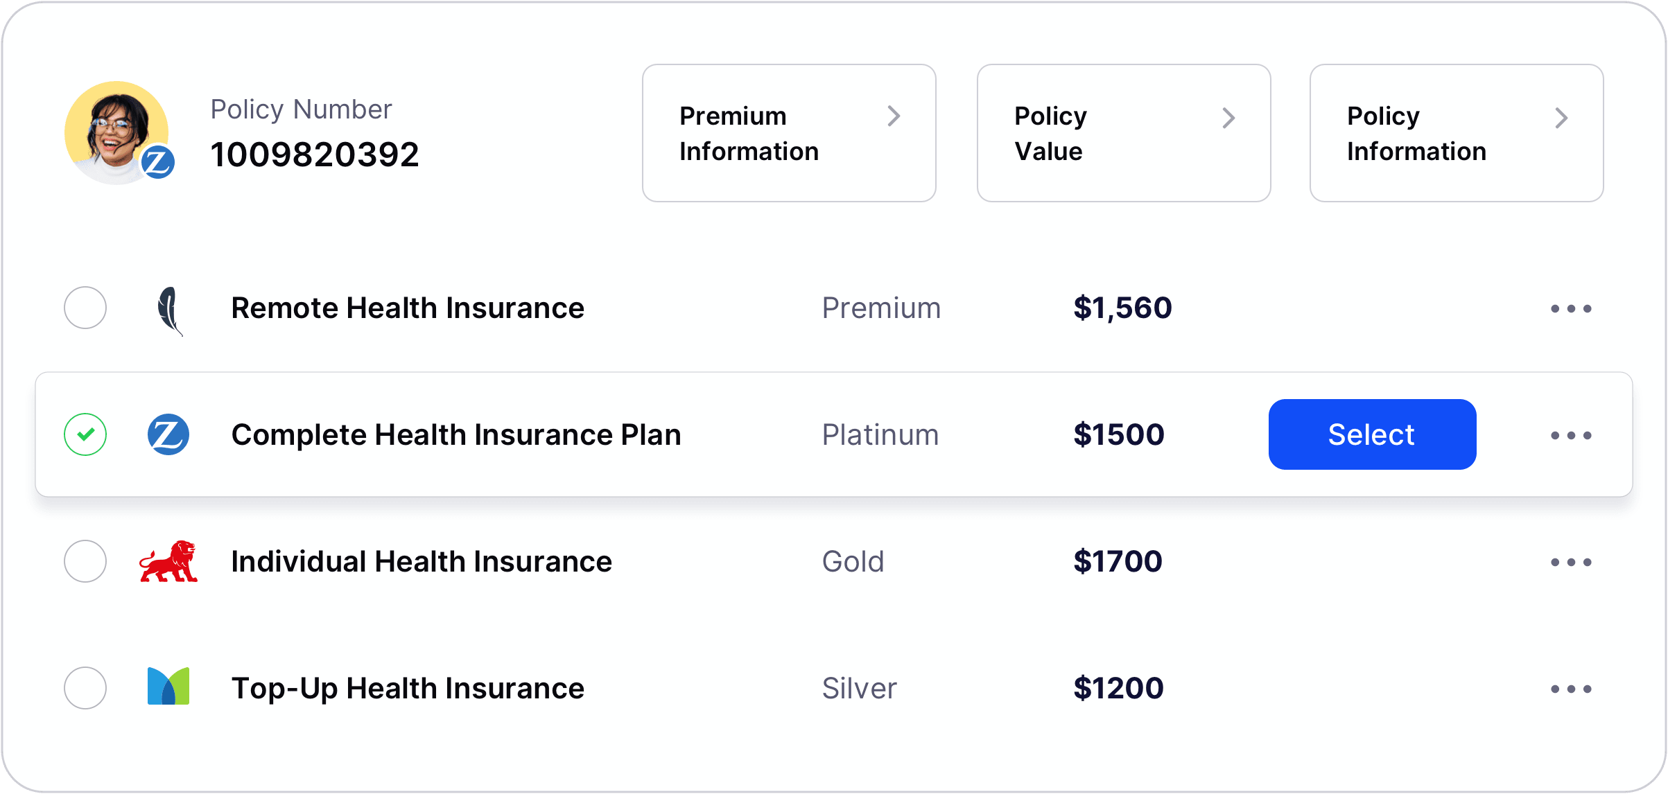Click the Platinum tier label
1668x794 pixels.
[880, 434]
